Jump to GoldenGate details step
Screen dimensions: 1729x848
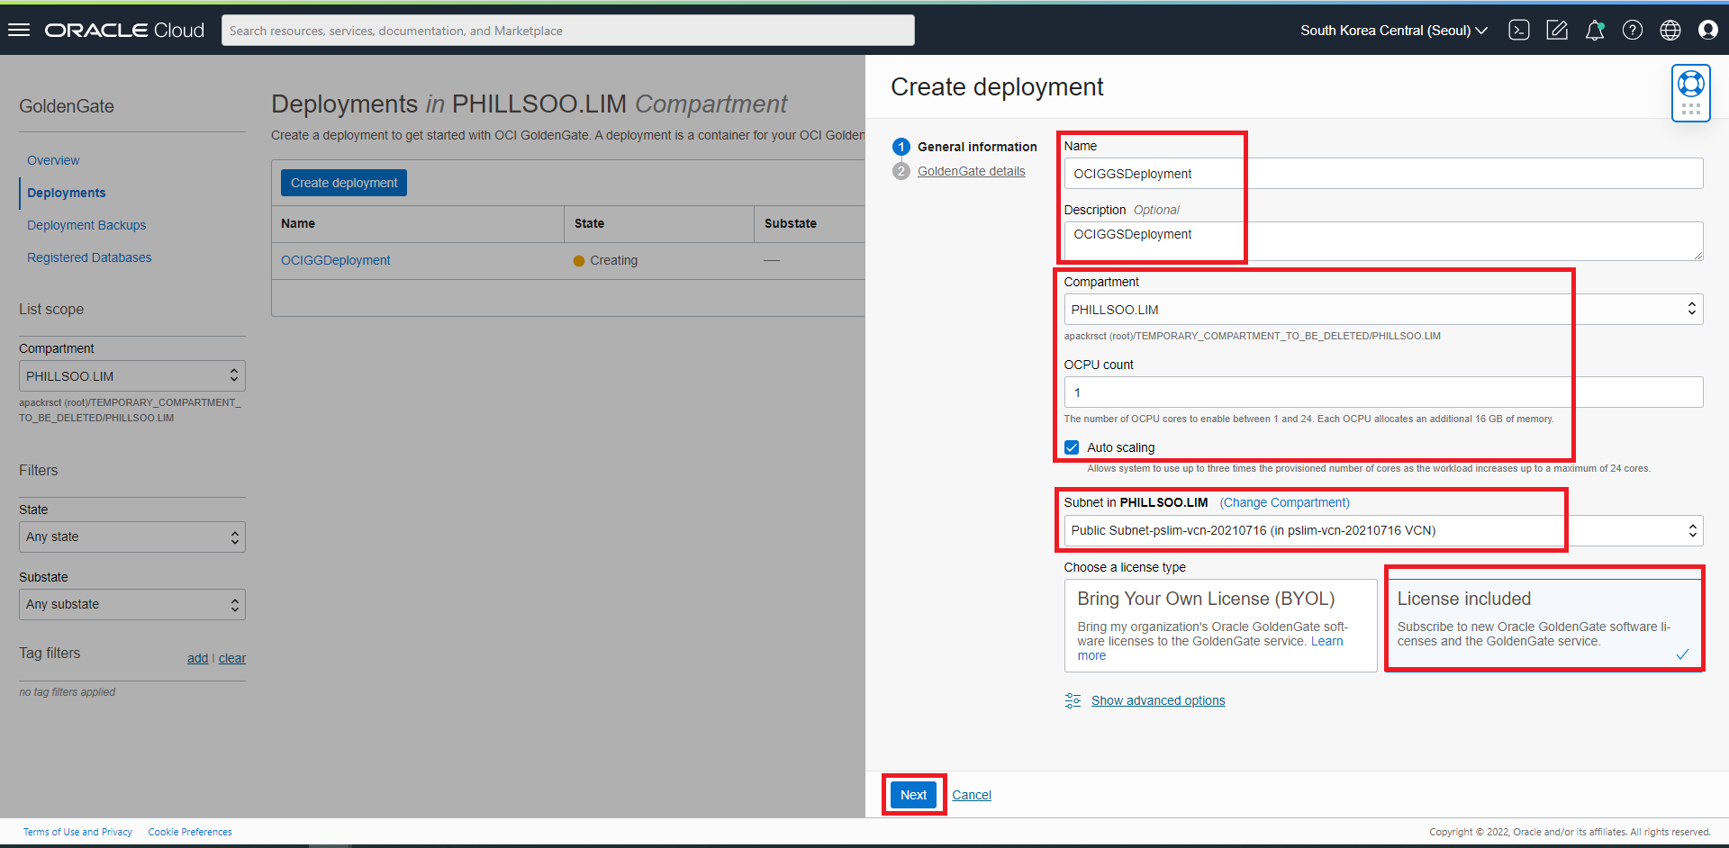click(971, 171)
